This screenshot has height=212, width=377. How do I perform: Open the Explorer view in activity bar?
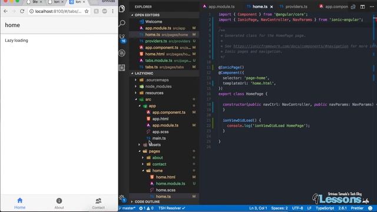tap(122, 9)
